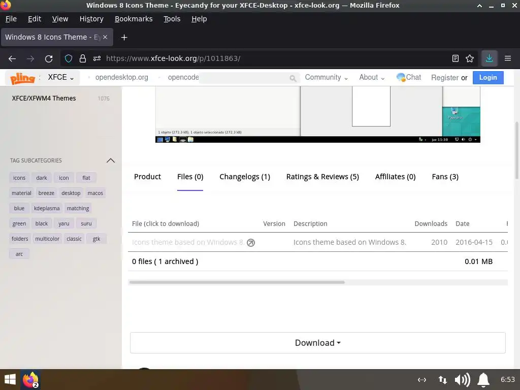
Task: Open the Chat bubble icon link
Action: click(x=409, y=77)
